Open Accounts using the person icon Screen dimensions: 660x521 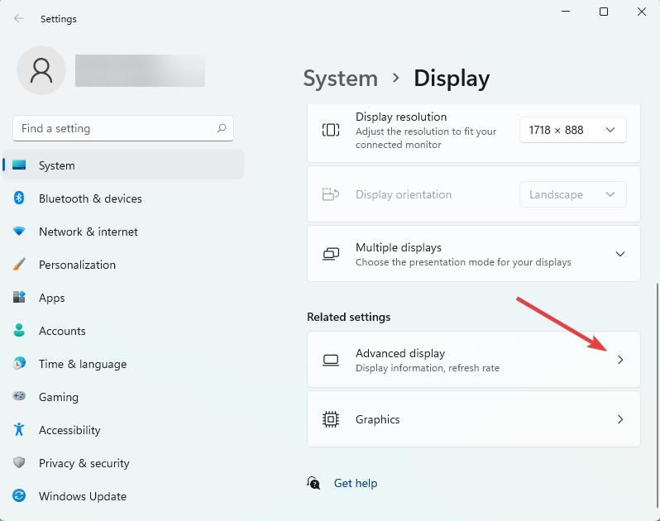click(19, 330)
